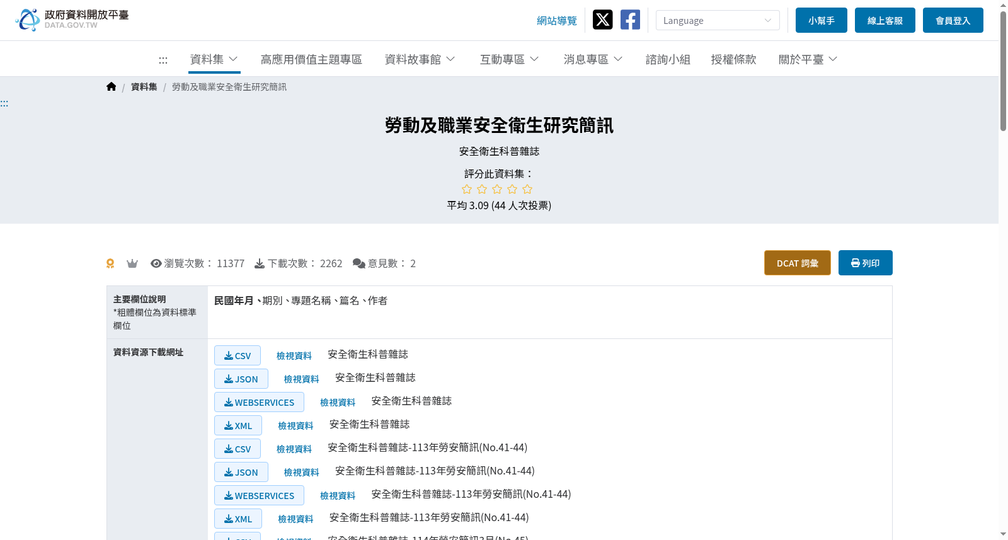Click 檢視資料 beside 113年 JSON row
This screenshot has width=1008, height=540.
(302, 473)
